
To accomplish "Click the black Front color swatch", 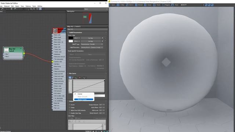I will point(71,38).
